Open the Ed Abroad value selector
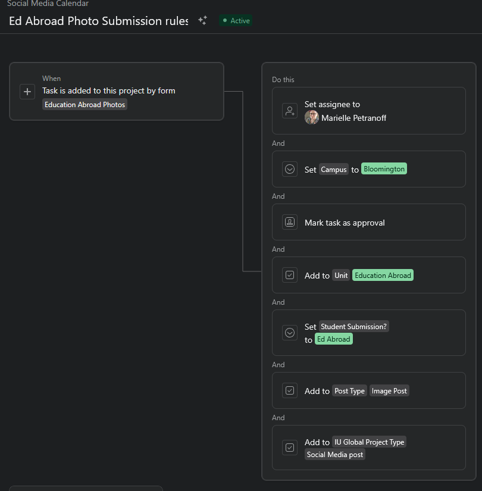Viewport: 482px width, 491px height. [333, 339]
